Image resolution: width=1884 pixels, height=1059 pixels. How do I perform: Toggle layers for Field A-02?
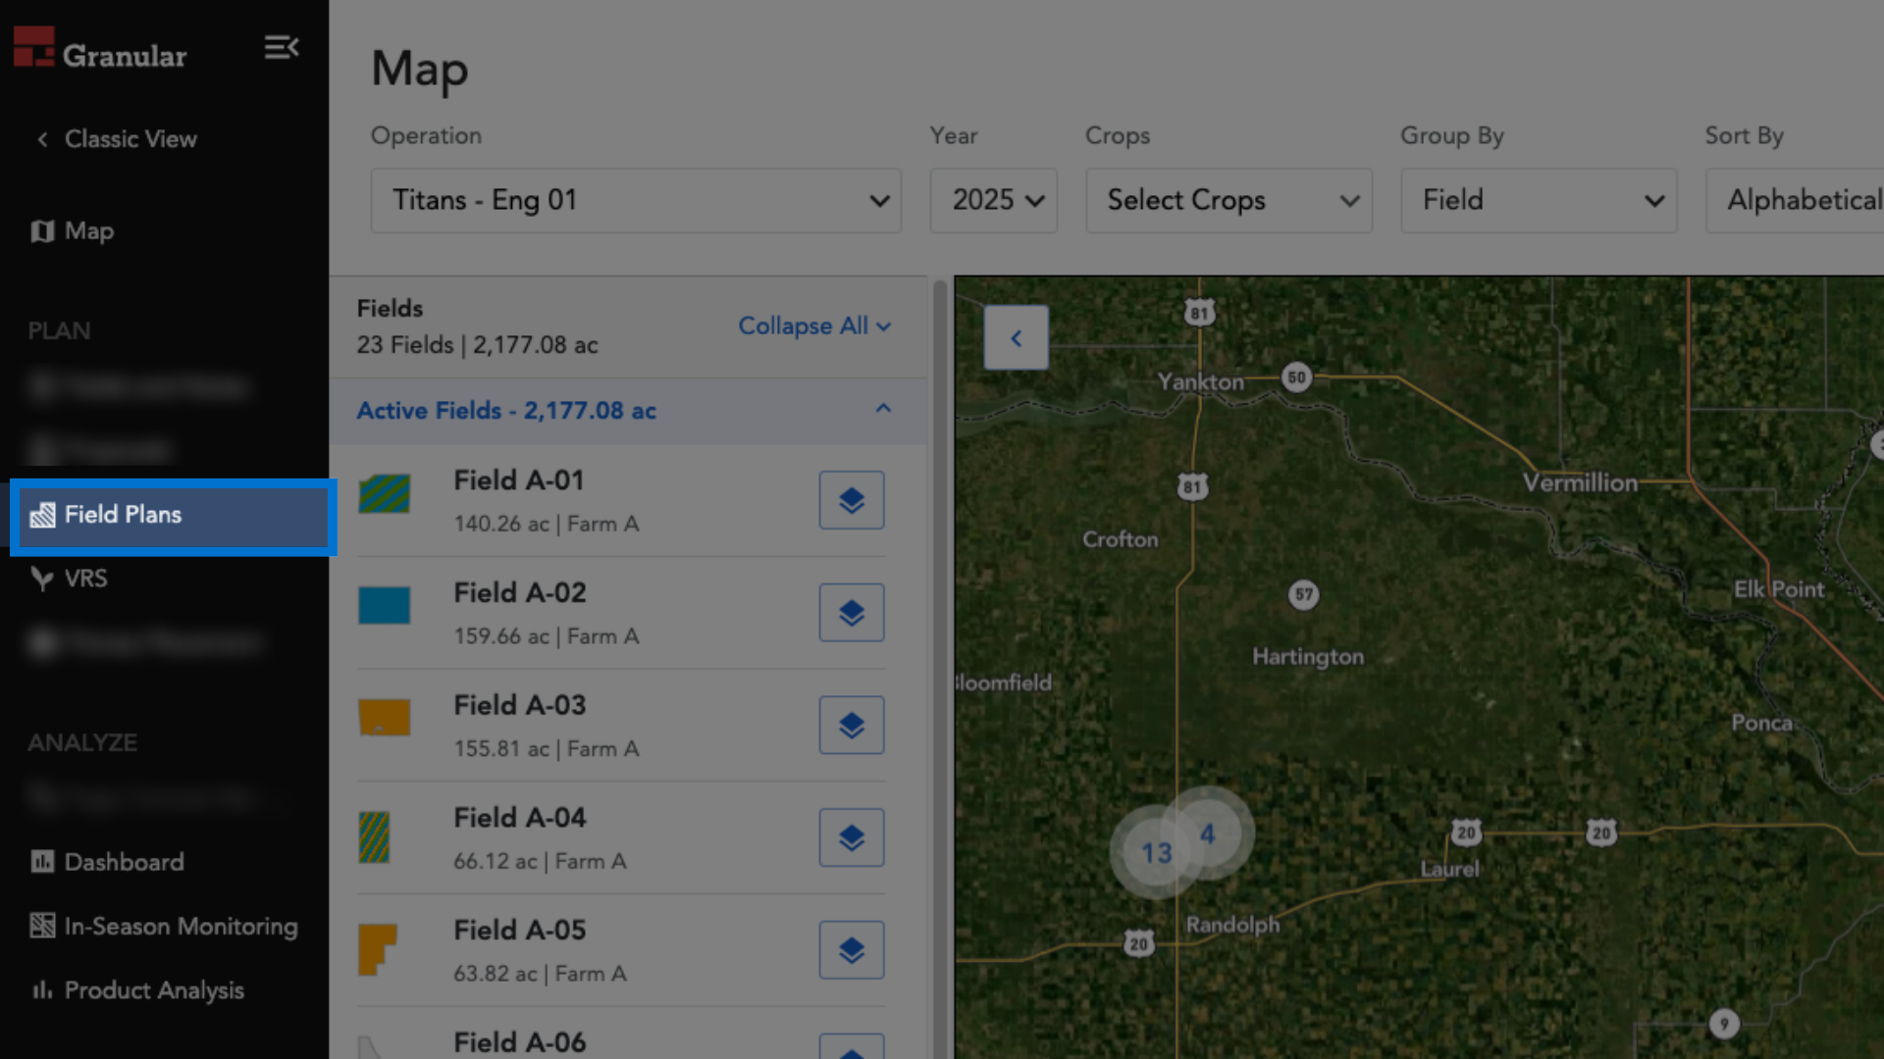[851, 612]
